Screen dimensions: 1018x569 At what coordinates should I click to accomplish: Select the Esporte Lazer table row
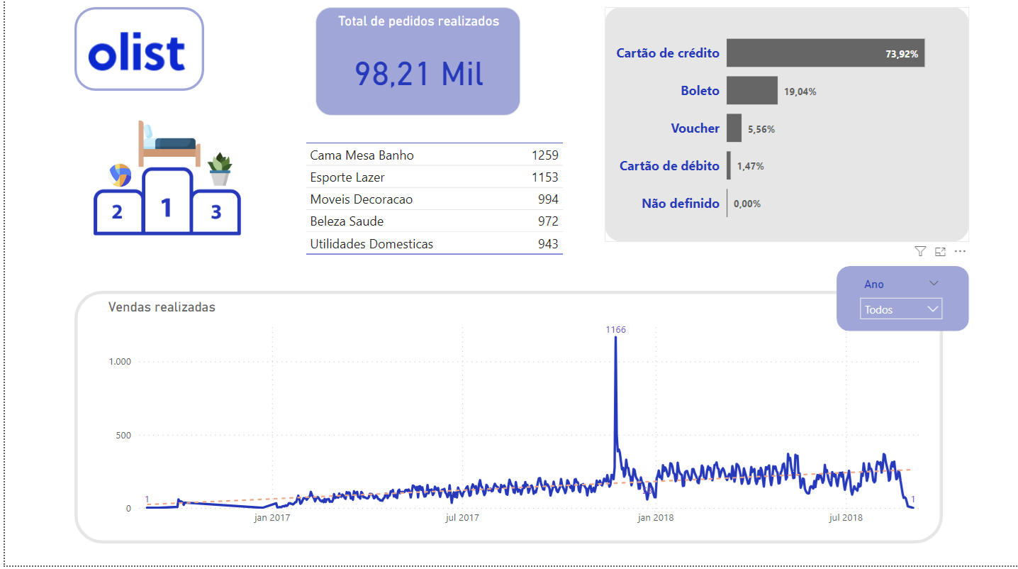pyautogui.click(x=435, y=177)
